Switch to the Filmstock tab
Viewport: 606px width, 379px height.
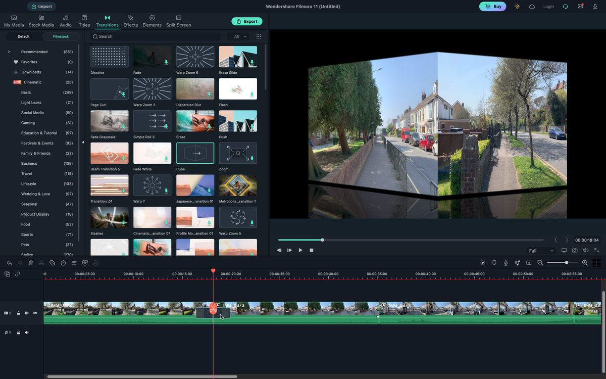click(61, 36)
